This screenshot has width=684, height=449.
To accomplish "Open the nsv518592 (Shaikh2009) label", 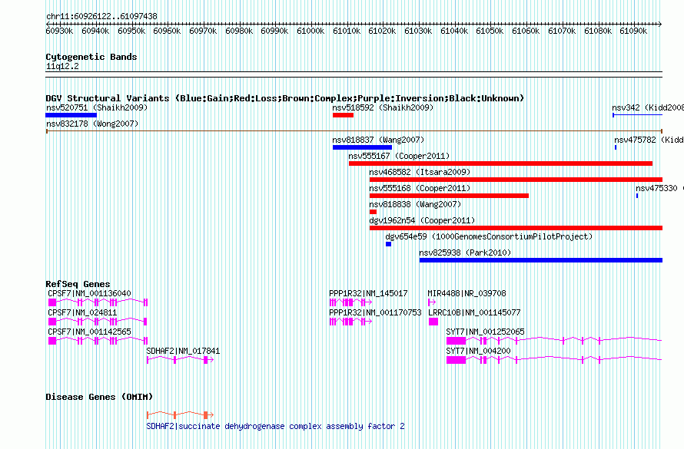I will (x=383, y=107).
